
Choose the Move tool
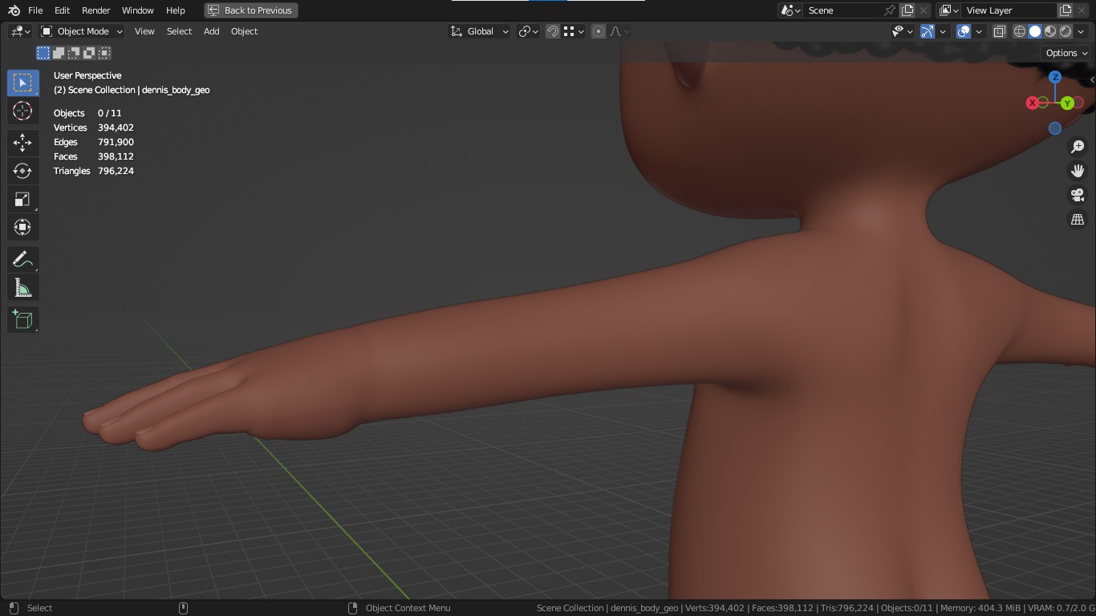tap(22, 143)
